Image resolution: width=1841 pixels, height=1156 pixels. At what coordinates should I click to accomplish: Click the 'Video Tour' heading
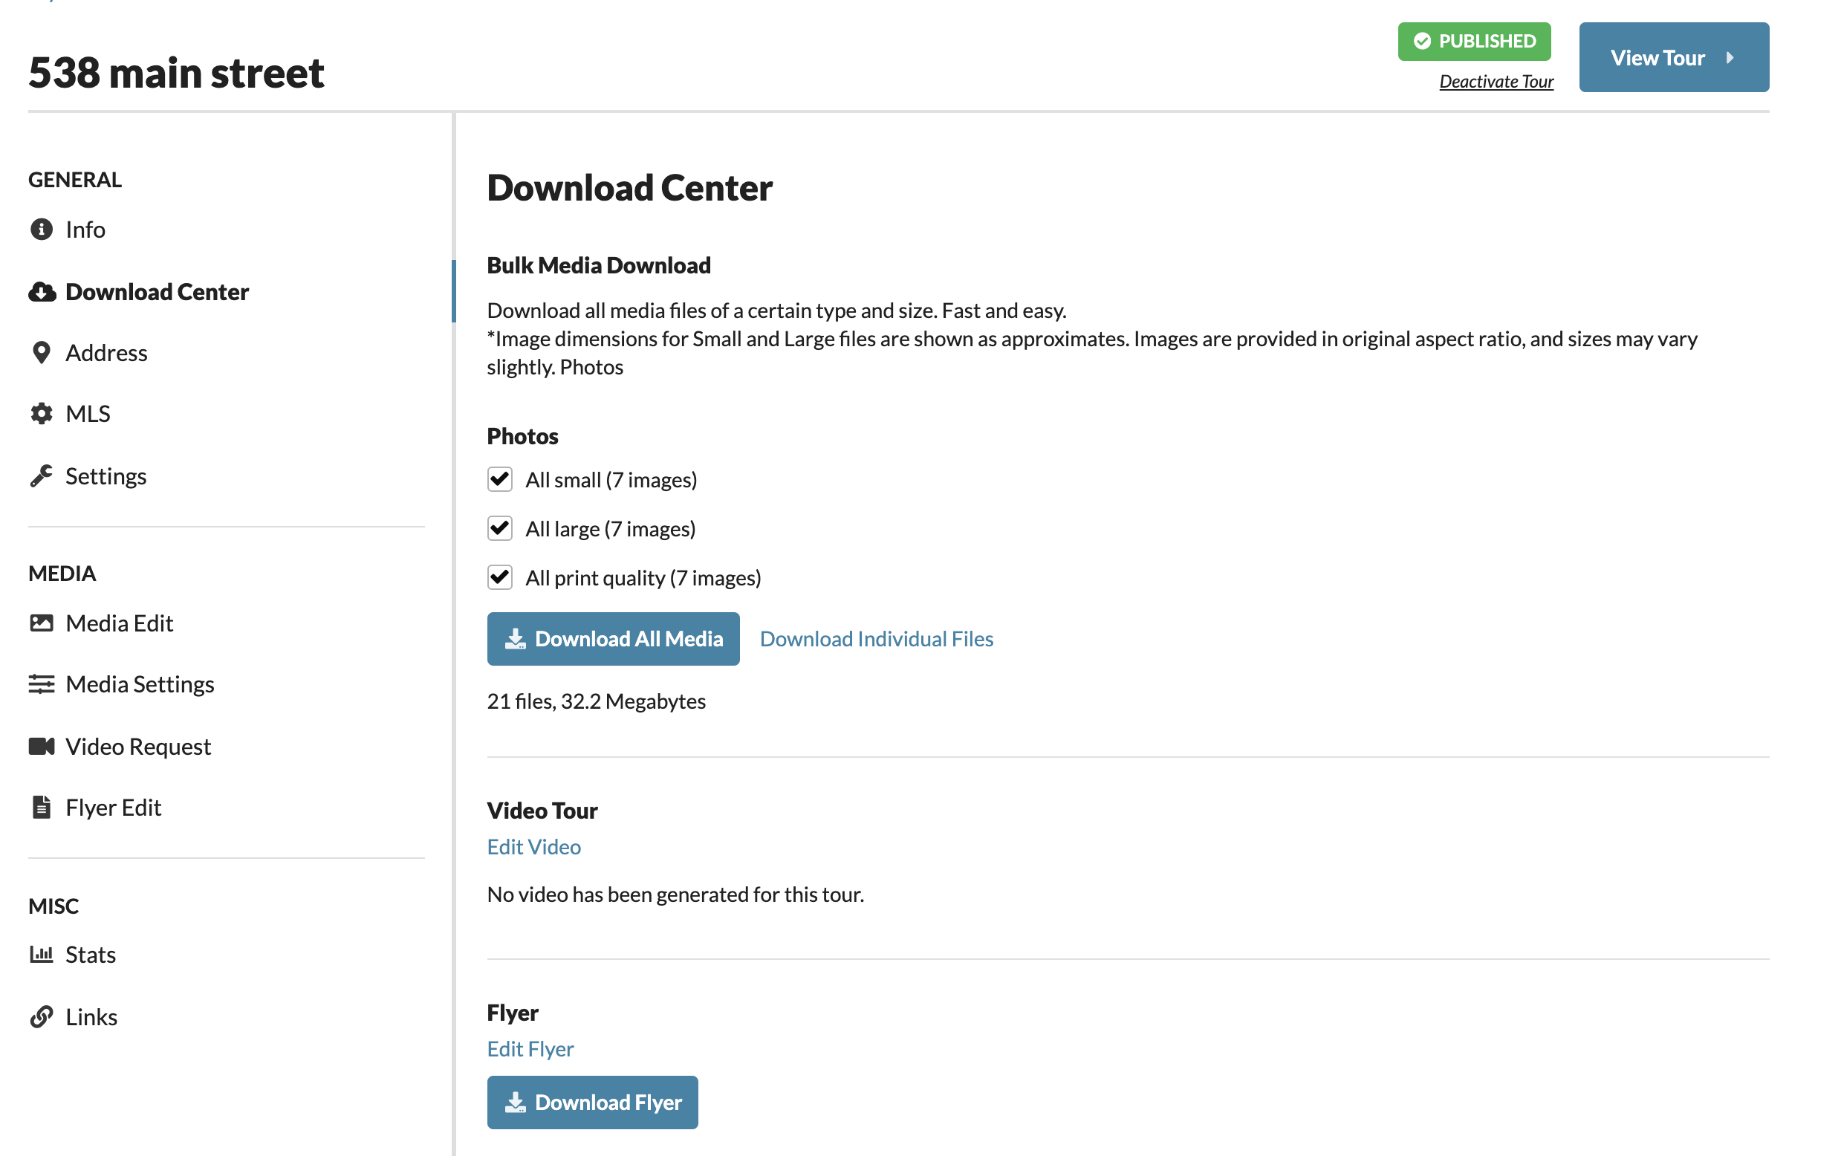542,811
